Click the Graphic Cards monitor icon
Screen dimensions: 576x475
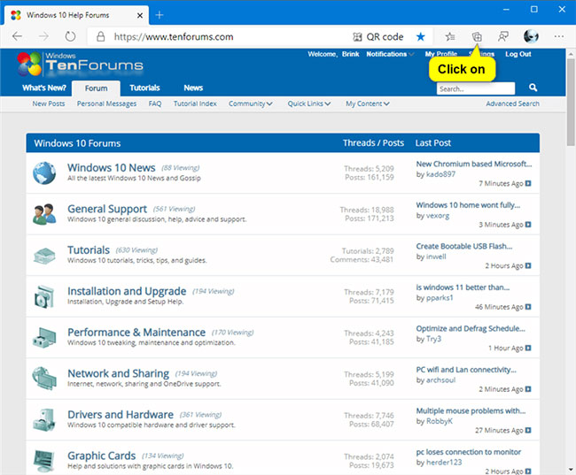click(x=44, y=461)
